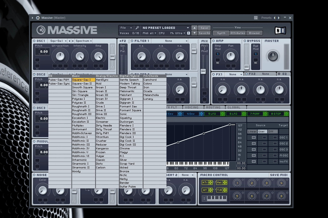Enable the Noise oscillator

(34, 175)
